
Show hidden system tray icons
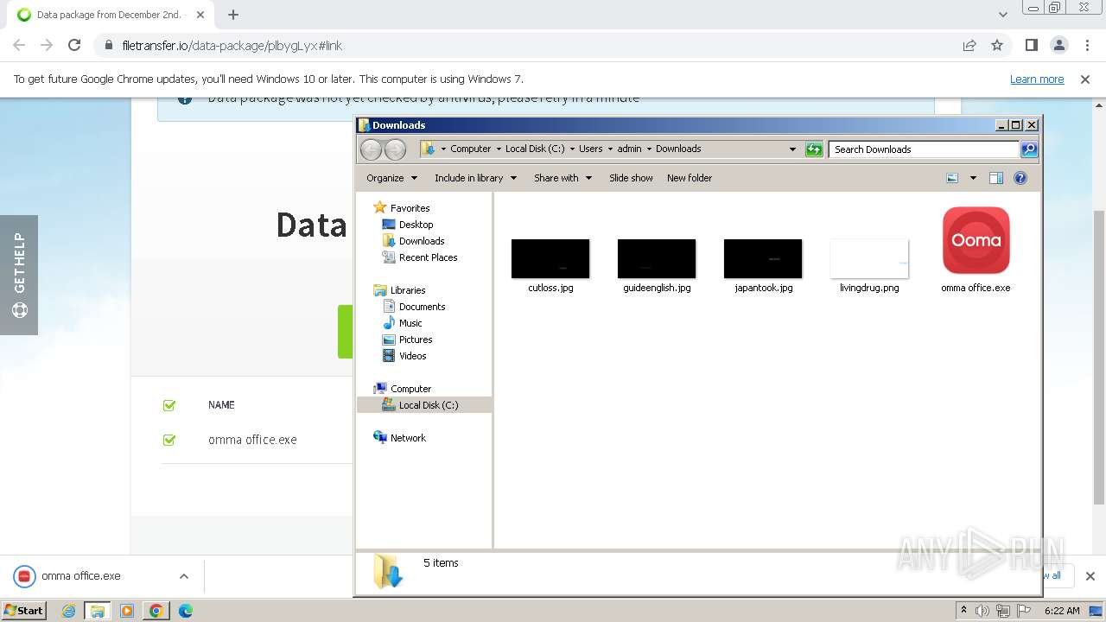pyautogui.click(x=963, y=611)
